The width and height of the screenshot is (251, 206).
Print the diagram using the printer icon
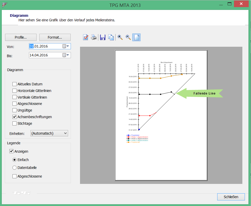tap(94, 38)
